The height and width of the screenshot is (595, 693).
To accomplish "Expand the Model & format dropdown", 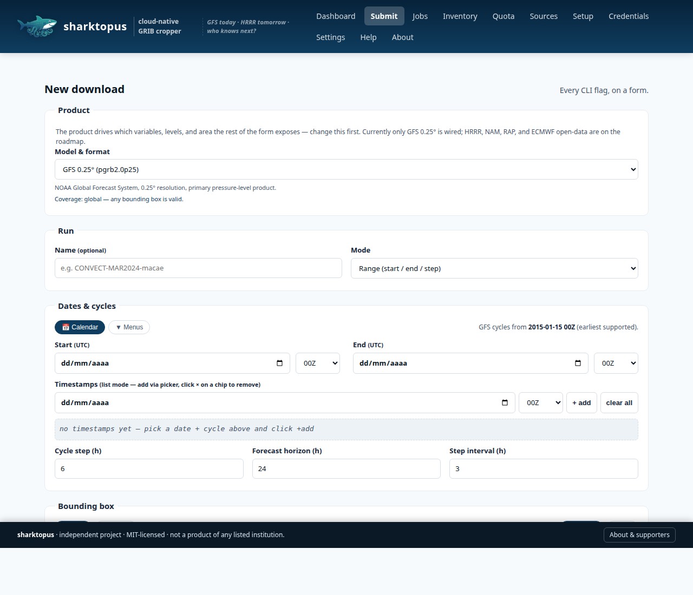I will [346, 169].
